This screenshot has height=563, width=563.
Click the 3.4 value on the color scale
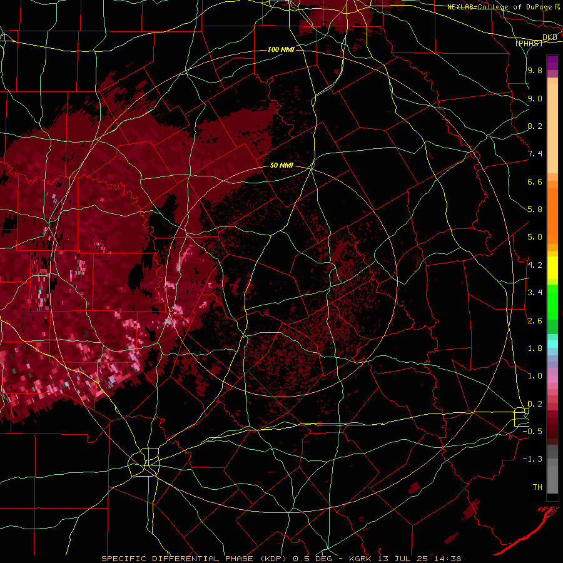[x=535, y=293]
